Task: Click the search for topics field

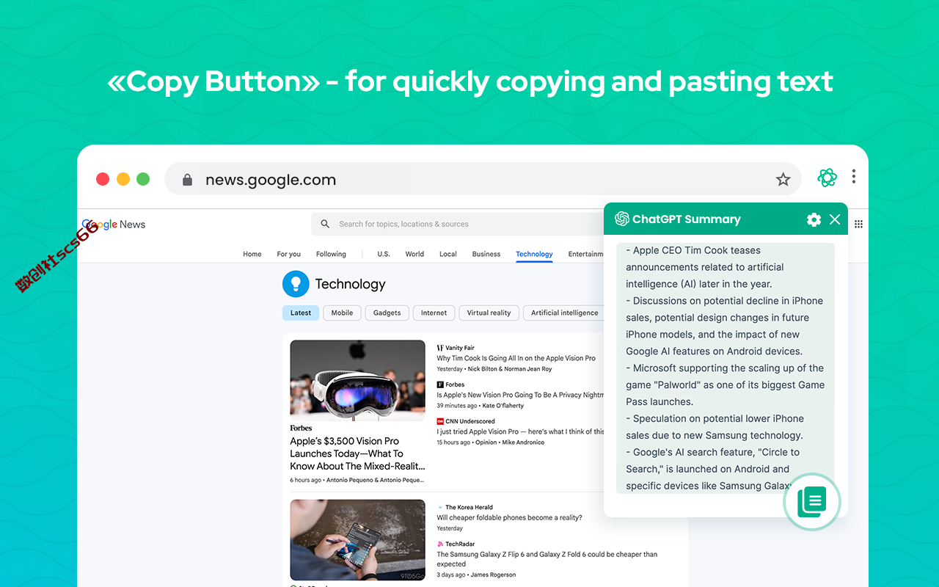Action: click(458, 224)
